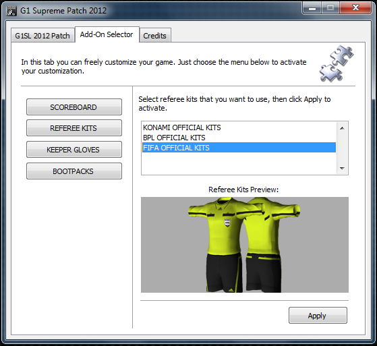Click the G1 Supreme Patch title bar icon

(11, 11)
